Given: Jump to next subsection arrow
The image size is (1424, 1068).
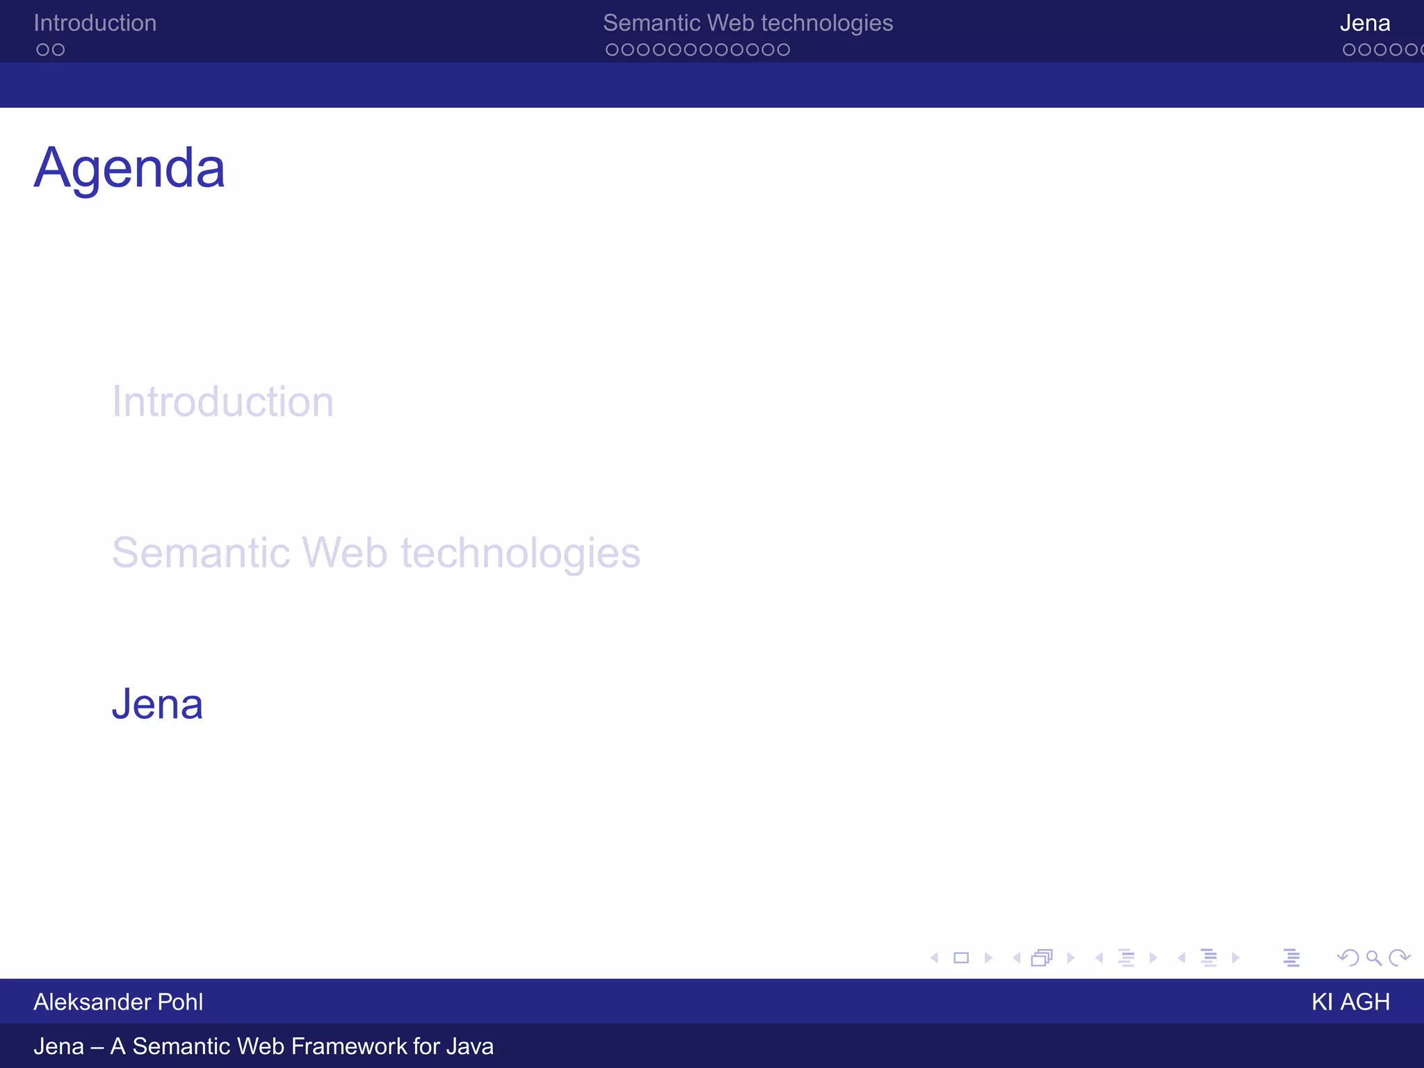Looking at the screenshot, I should point(1153,958).
